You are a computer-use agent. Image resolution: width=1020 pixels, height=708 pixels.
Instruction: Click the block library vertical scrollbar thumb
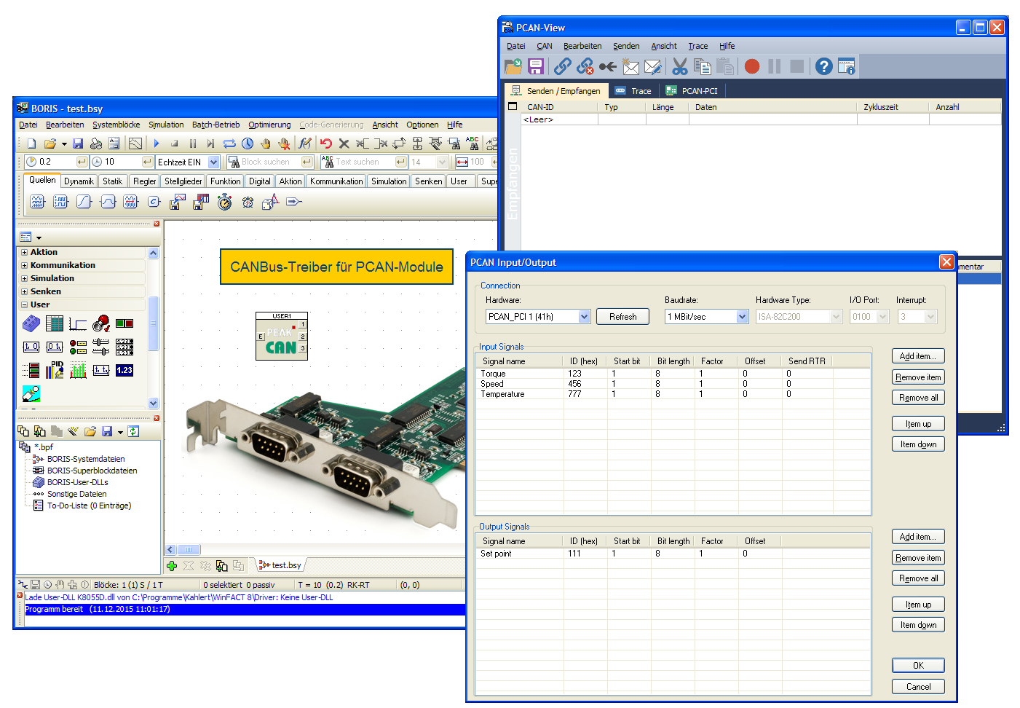point(153,323)
